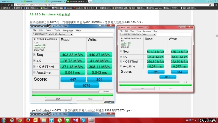Toggle 4K-64Thrd checkbox in the left AS SSD window
Viewport: 218px width, 123px height.
34,67
